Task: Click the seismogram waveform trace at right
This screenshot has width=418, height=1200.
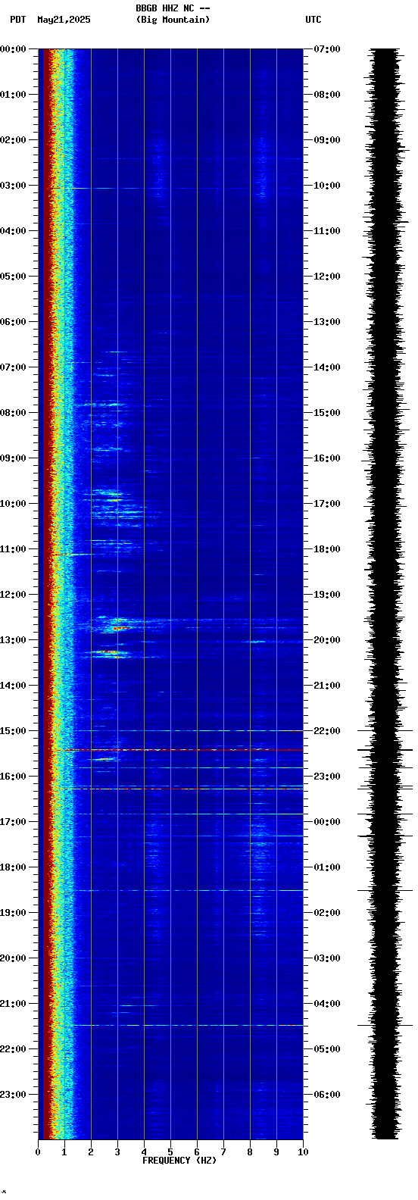Action: 385,594
